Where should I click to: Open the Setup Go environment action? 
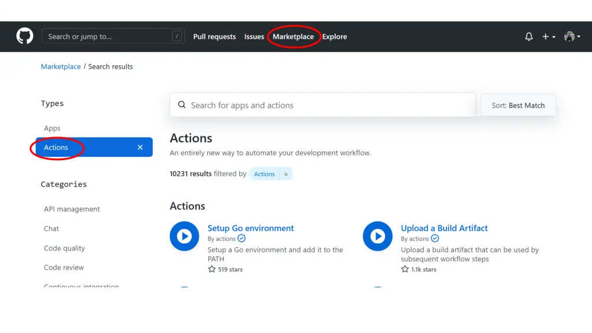click(x=250, y=228)
